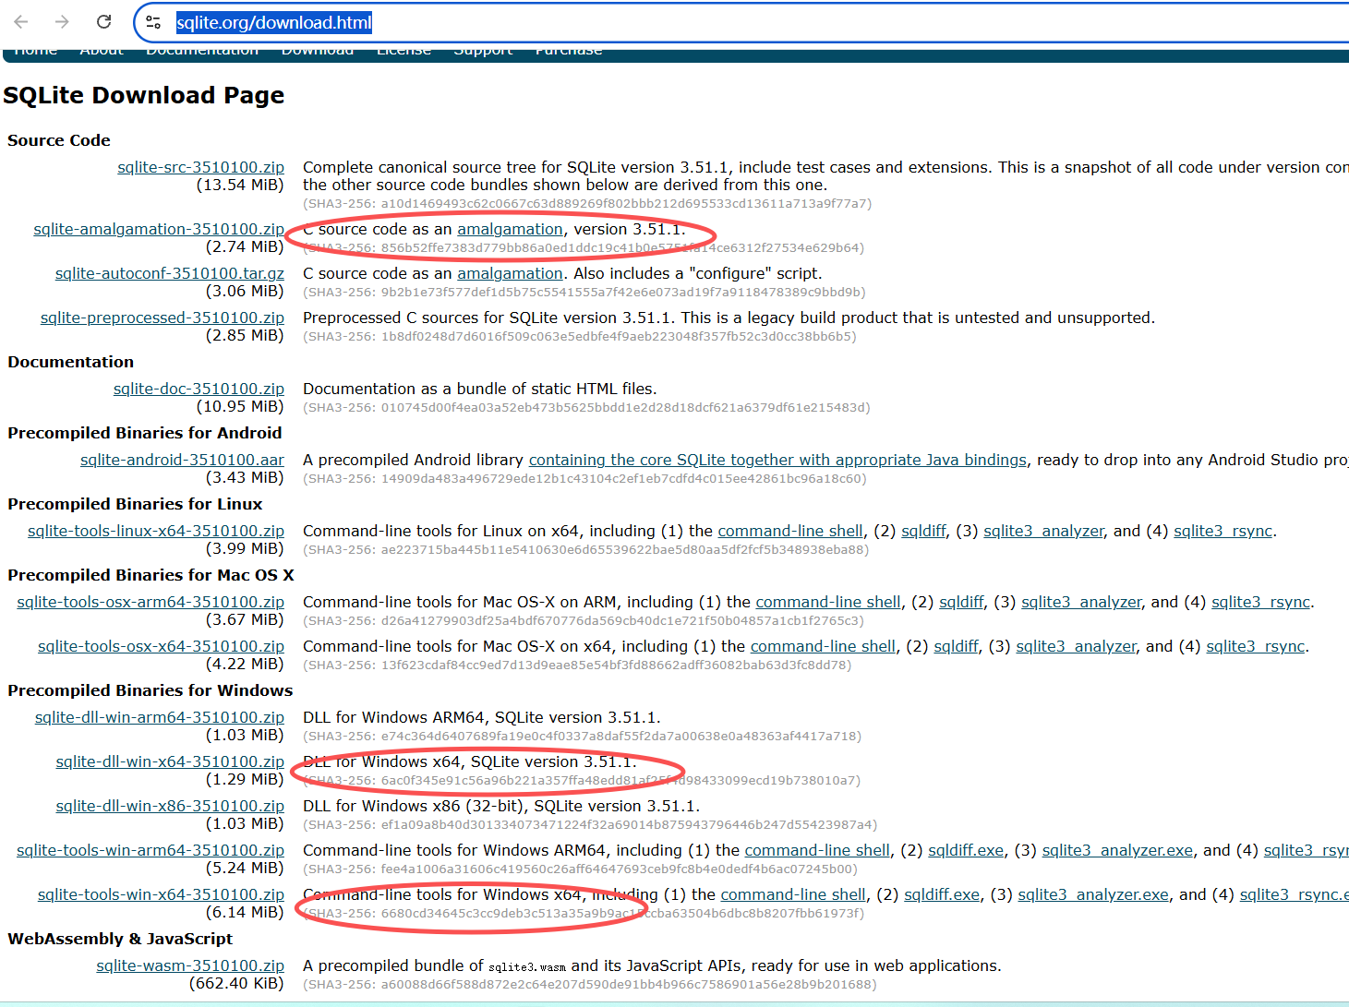1349x1007 pixels.
Task: Open sqlite3_analyzer link in Linux tools row
Action: coord(1043,531)
